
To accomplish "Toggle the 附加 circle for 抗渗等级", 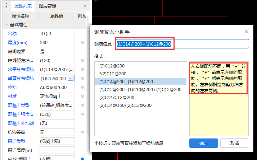I will (82, 132).
